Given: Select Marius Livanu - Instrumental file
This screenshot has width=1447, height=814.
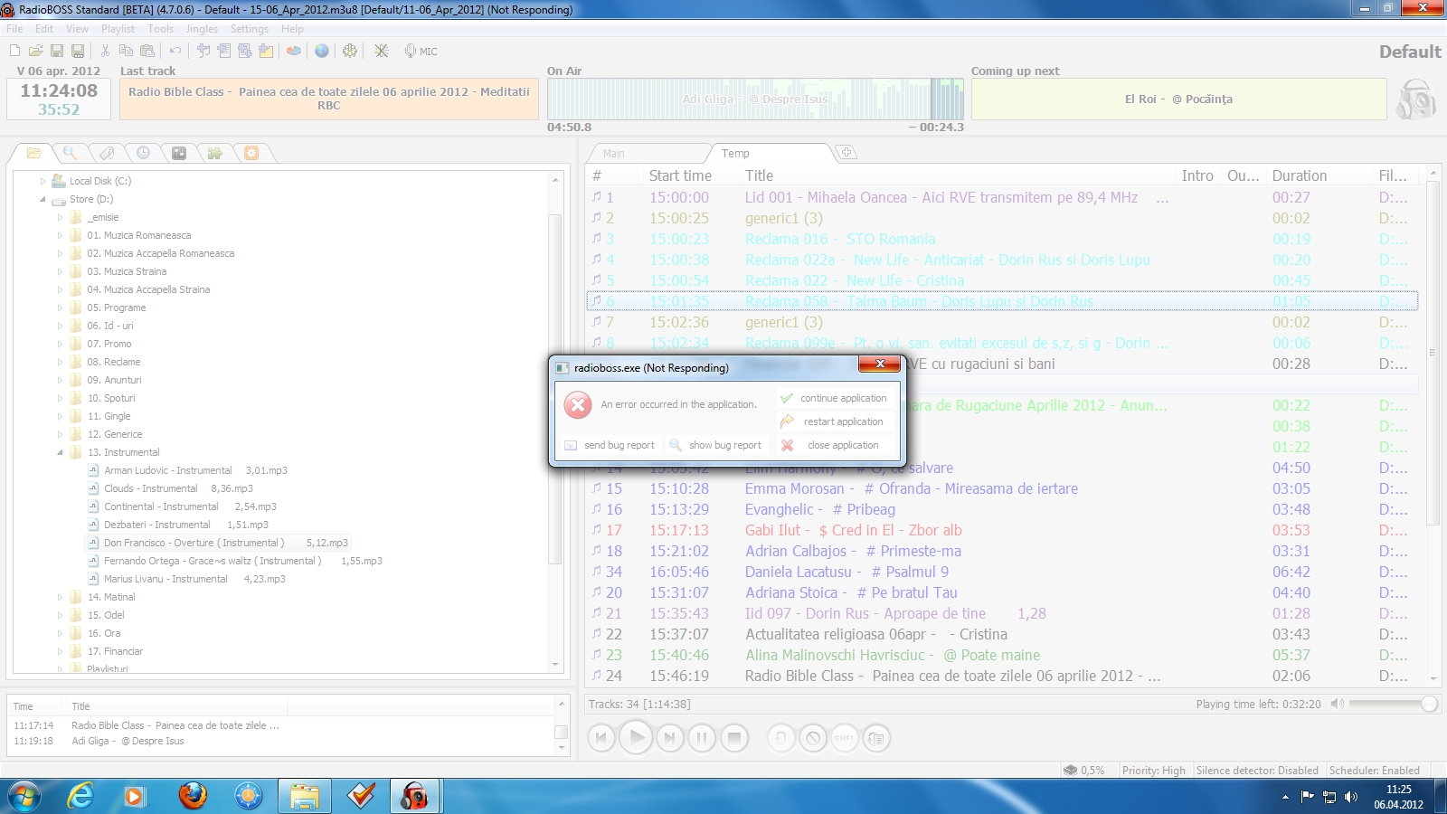Looking at the screenshot, I should tap(194, 579).
